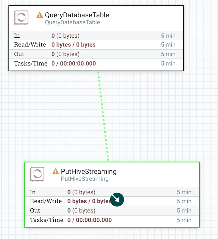Select the QueryDatabaseTable processor title

click(x=77, y=15)
